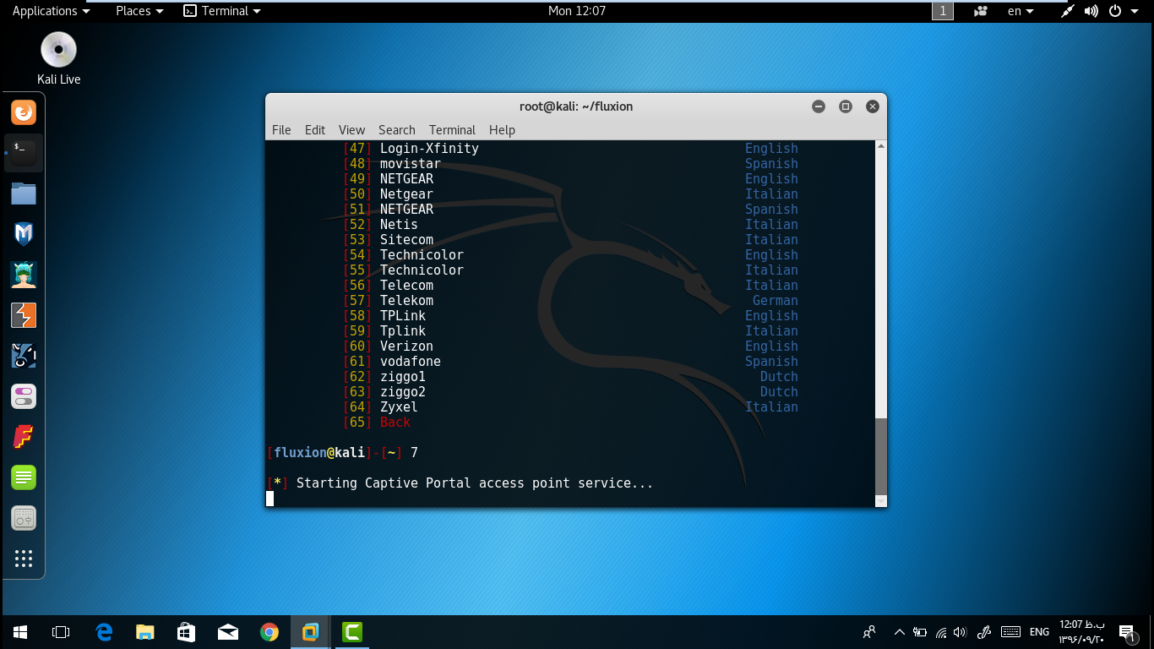Click terminal scrollbar up arrow
Image resolution: width=1154 pixels, height=649 pixels.
coord(881,146)
